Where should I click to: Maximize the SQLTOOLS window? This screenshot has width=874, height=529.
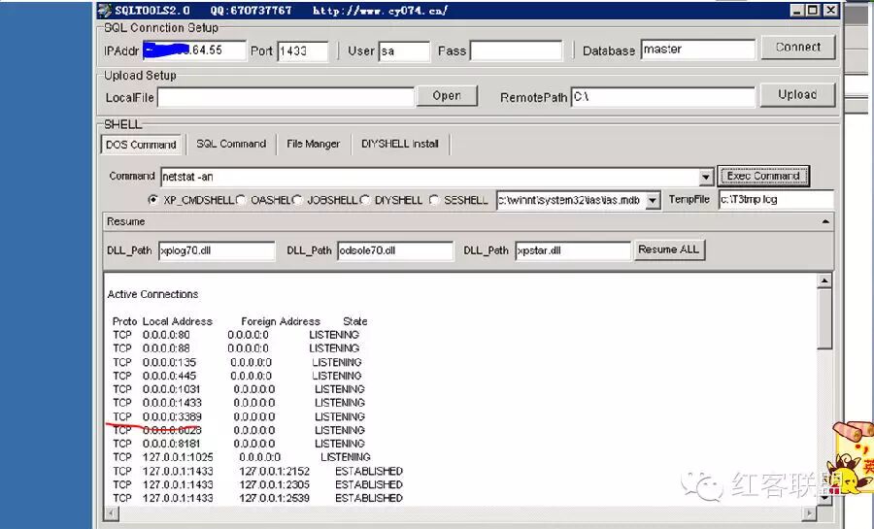[x=813, y=10]
